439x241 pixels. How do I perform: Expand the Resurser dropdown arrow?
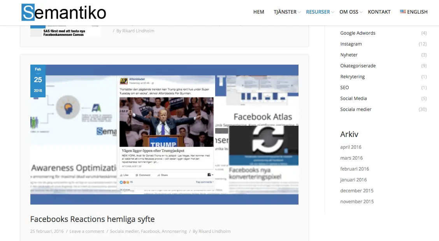tap(333, 12)
